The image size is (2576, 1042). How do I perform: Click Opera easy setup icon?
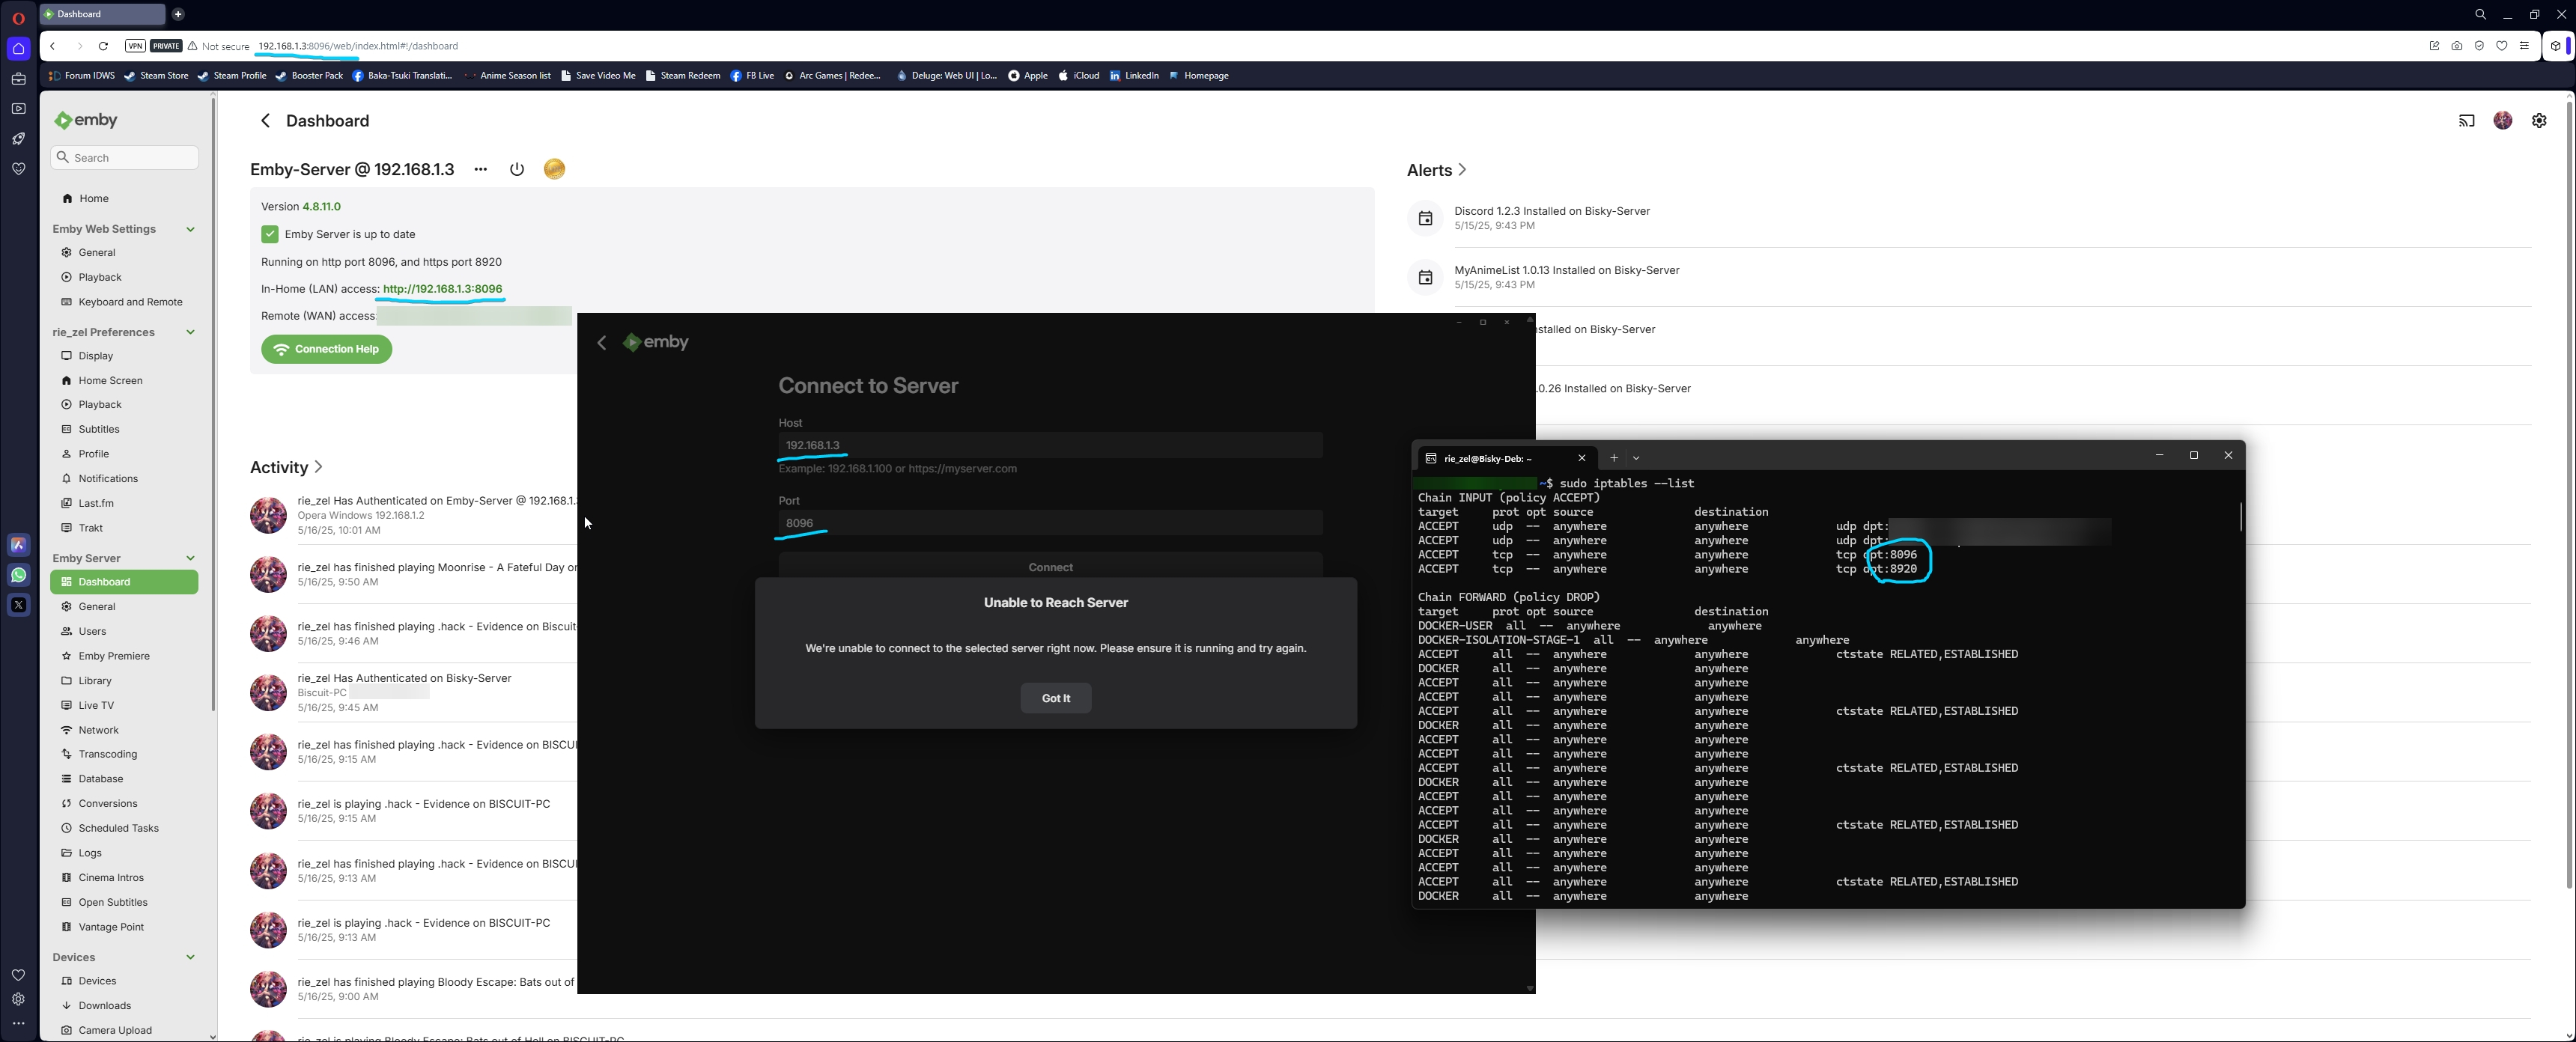click(2524, 46)
